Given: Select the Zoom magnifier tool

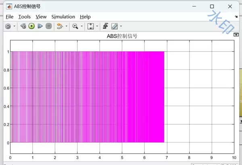Looking at the screenshot, I should tap(75, 26).
